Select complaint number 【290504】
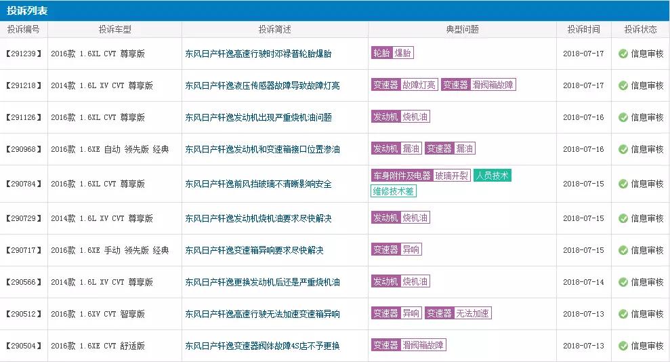Screen dimensions: 670x362 [24, 346]
